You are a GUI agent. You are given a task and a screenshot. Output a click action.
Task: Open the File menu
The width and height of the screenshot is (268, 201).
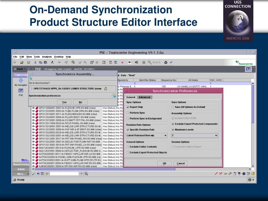(15, 57)
